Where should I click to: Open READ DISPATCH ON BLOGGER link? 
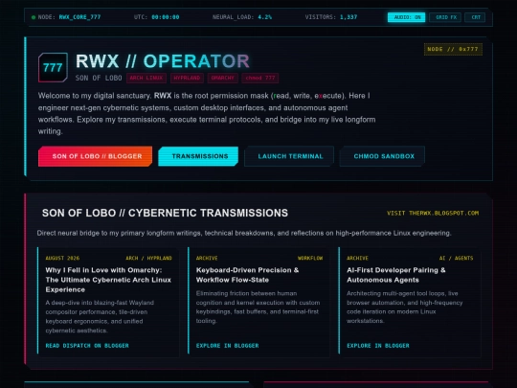(87, 346)
